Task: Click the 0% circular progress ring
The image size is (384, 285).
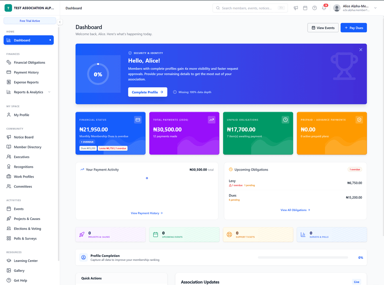Action: [x=98, y=74]
